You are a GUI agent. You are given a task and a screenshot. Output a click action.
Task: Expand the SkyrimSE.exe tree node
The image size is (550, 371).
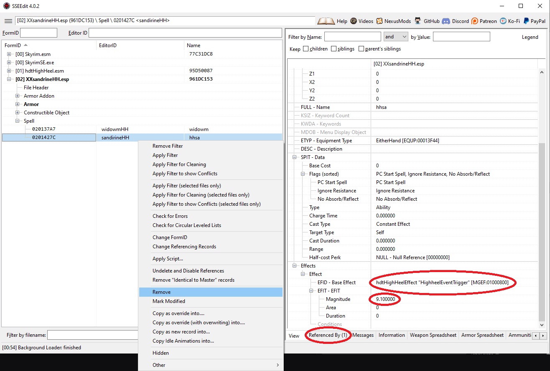9,62
